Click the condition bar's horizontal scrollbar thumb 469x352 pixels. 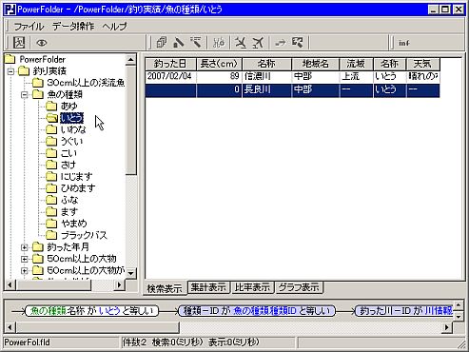[x=98, y=327]
